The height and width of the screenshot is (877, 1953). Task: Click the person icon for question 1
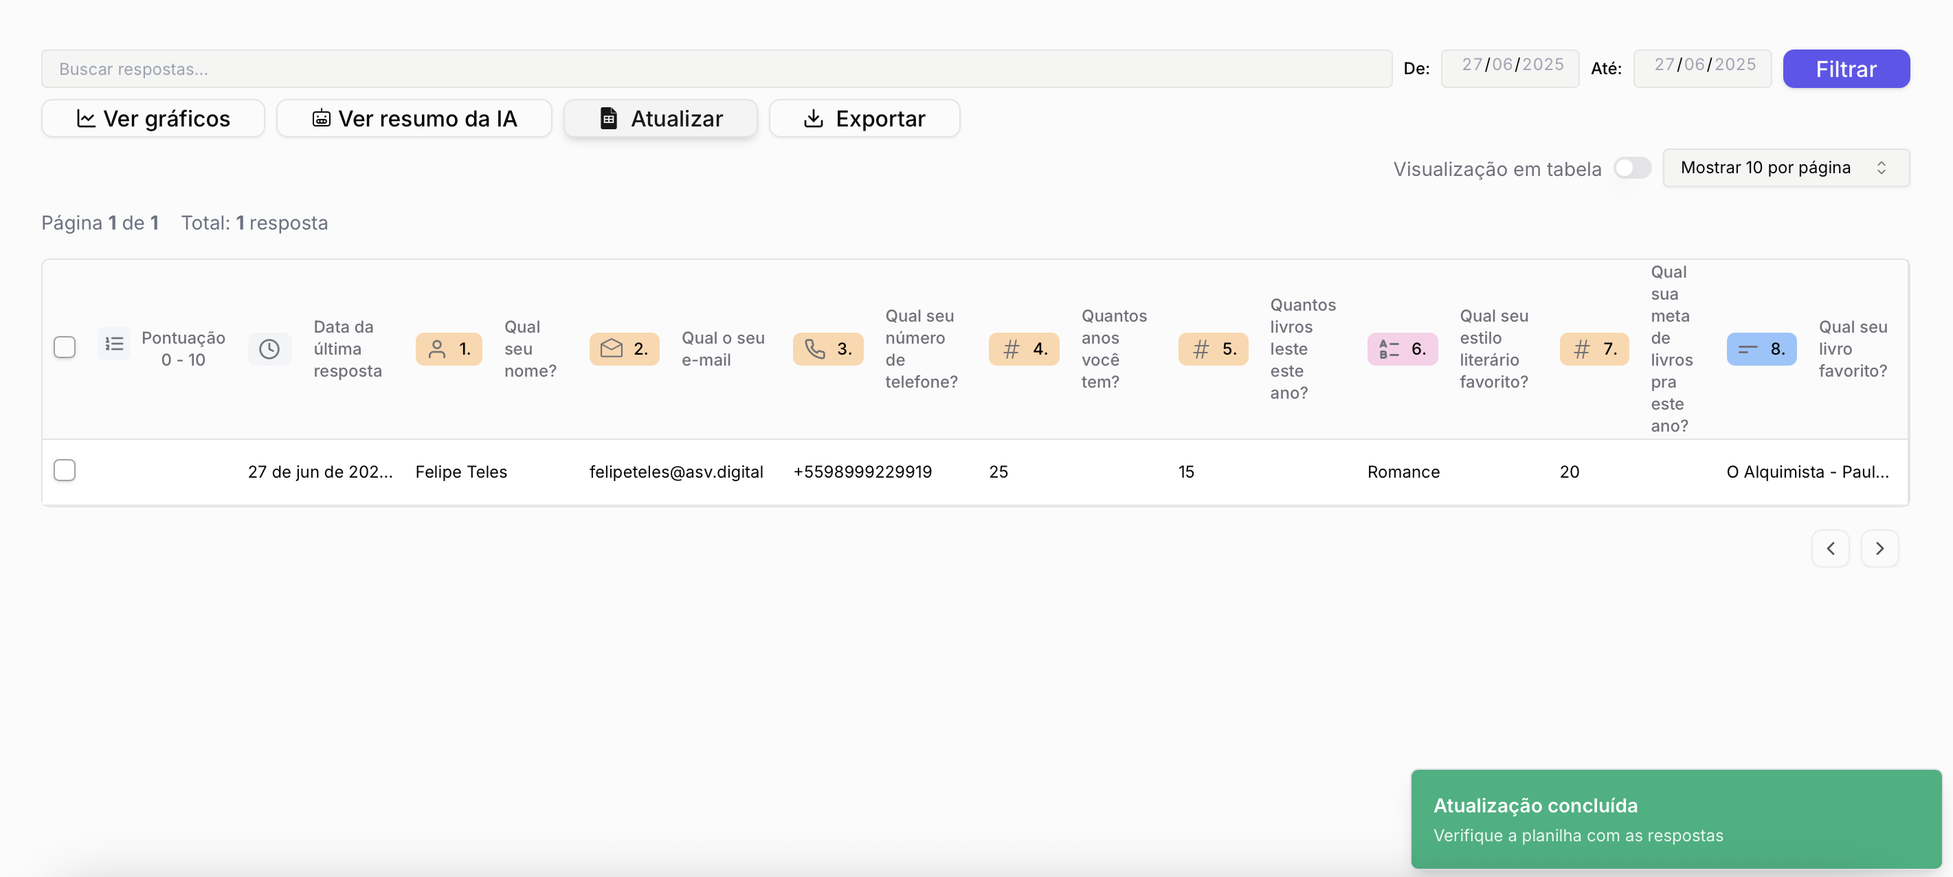click(x=436, y=348)
